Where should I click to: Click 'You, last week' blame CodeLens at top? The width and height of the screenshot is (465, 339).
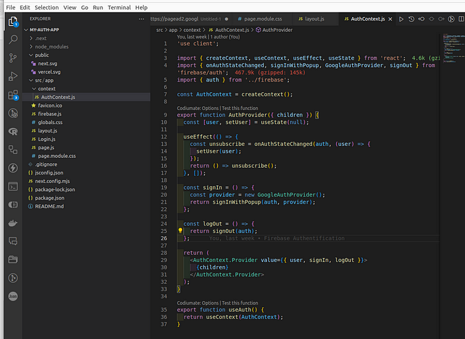tap(192, 37)
